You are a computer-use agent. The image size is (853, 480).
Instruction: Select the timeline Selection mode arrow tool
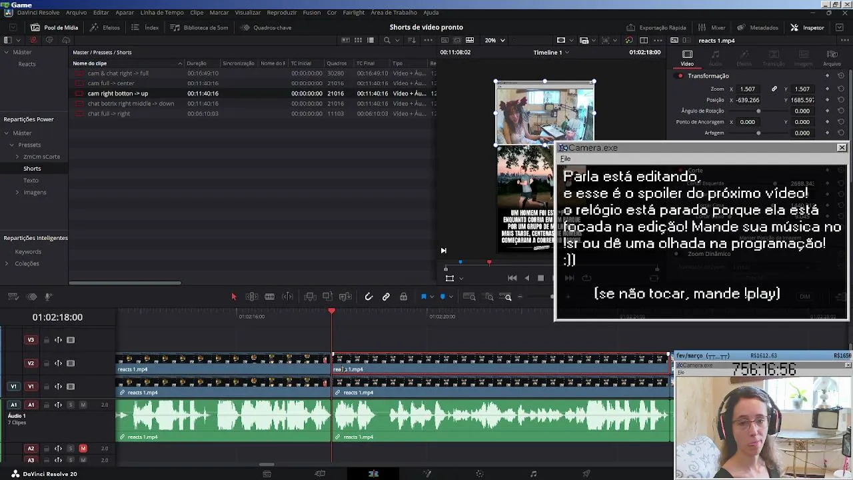[234, 297]
